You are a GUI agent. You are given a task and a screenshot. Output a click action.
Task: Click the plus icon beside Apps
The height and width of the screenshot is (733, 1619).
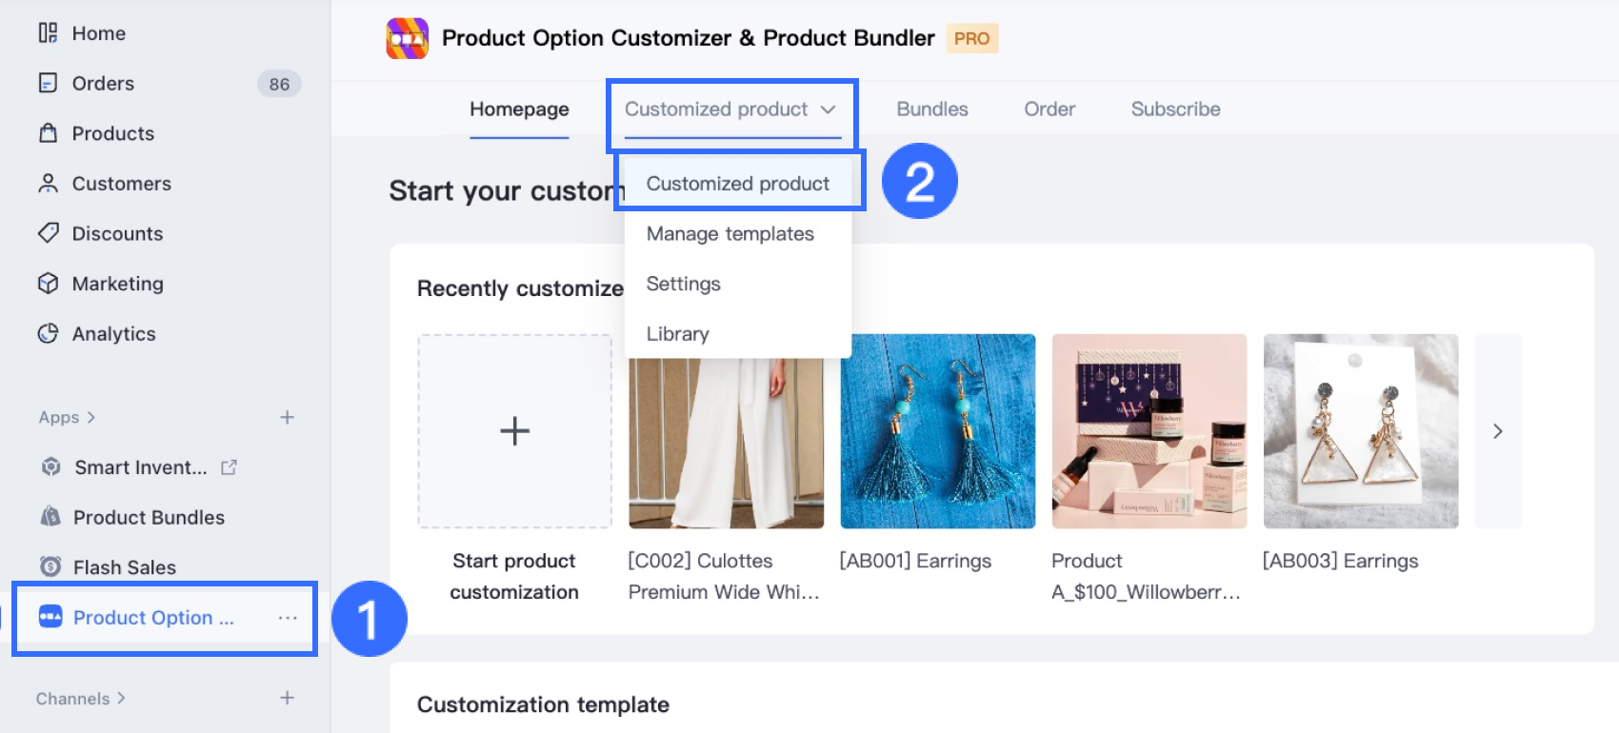click(x=287, y=417)
